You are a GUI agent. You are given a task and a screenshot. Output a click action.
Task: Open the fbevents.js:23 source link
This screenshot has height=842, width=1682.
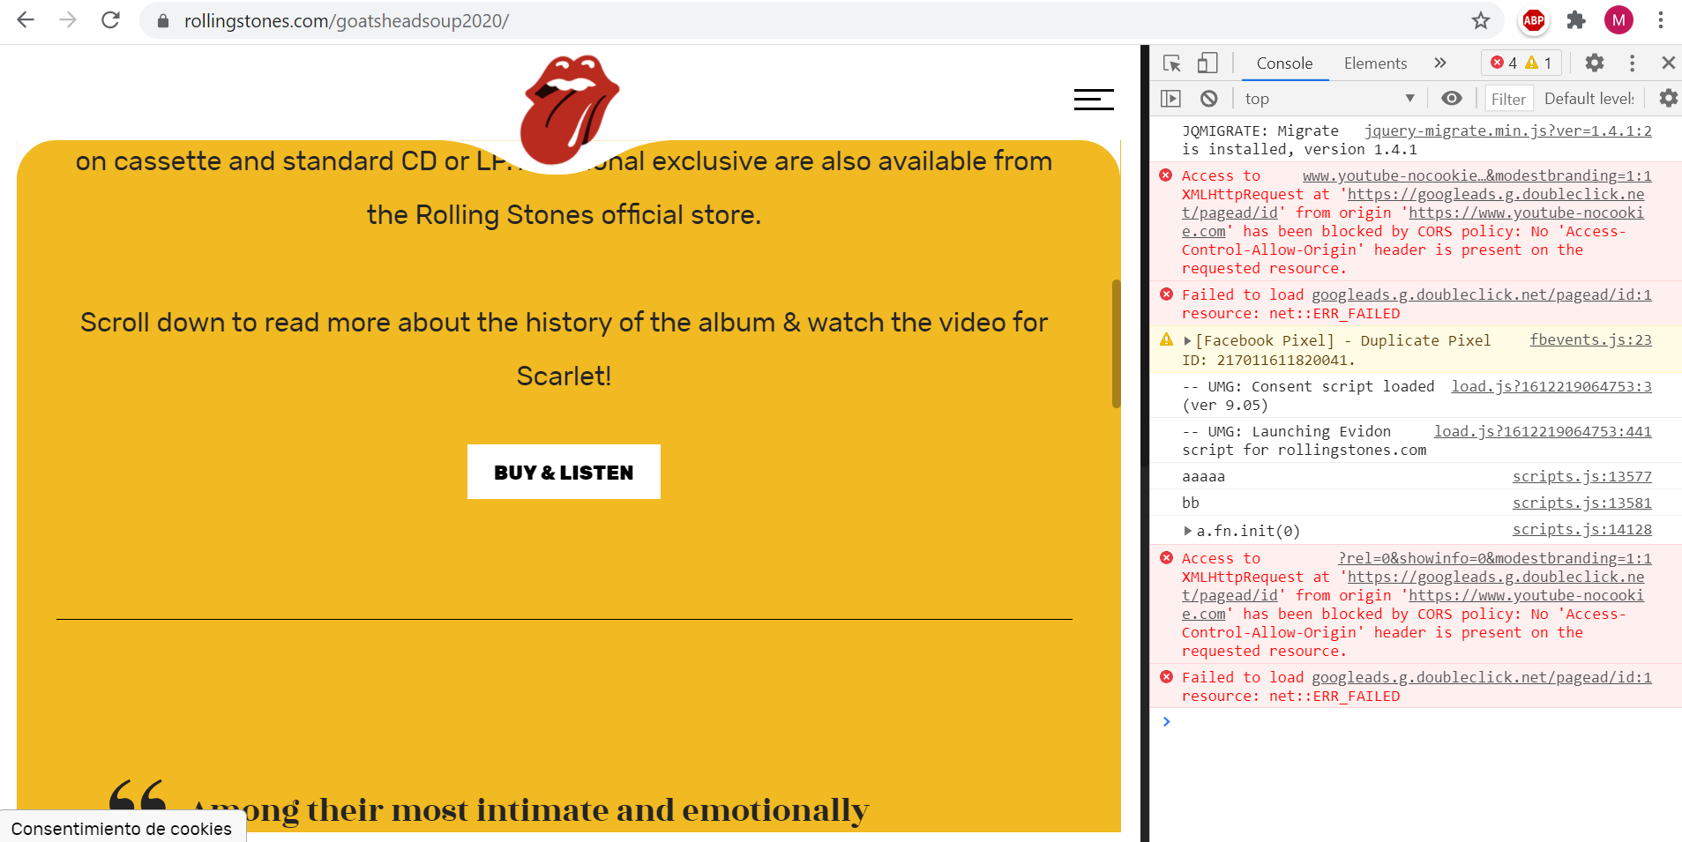click(1591, 339)
